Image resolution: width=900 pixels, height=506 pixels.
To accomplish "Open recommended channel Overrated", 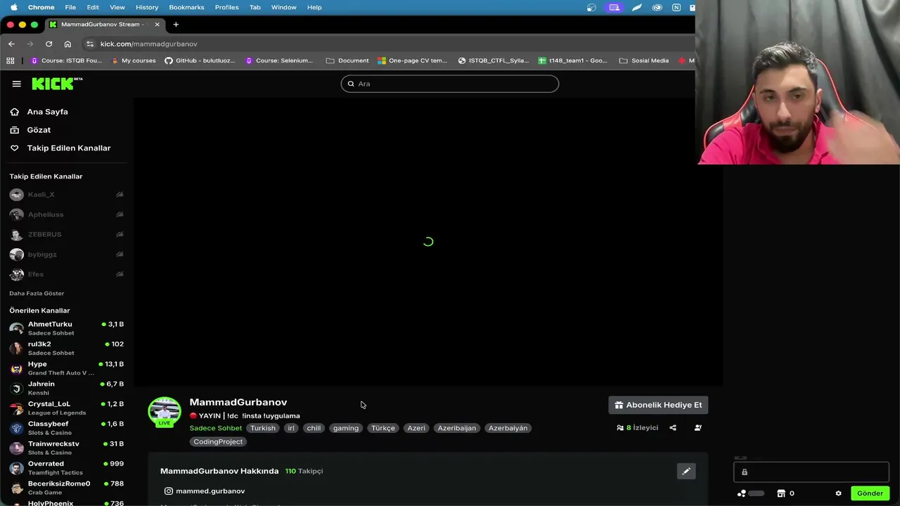I will tap(66, 467).
